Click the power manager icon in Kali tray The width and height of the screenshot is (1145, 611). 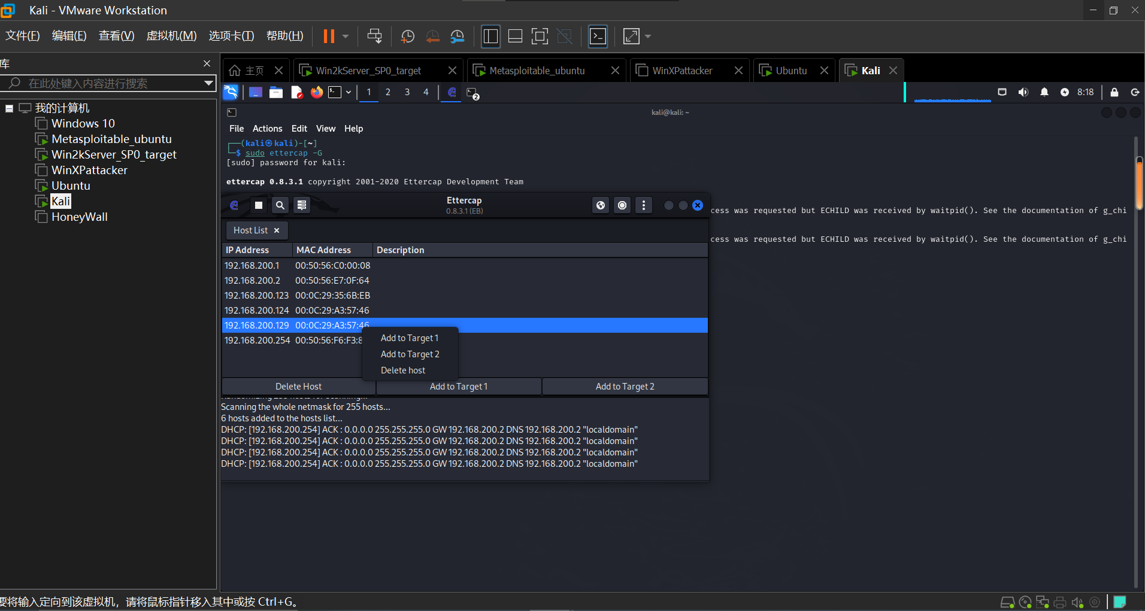(x=1065, y=92)
